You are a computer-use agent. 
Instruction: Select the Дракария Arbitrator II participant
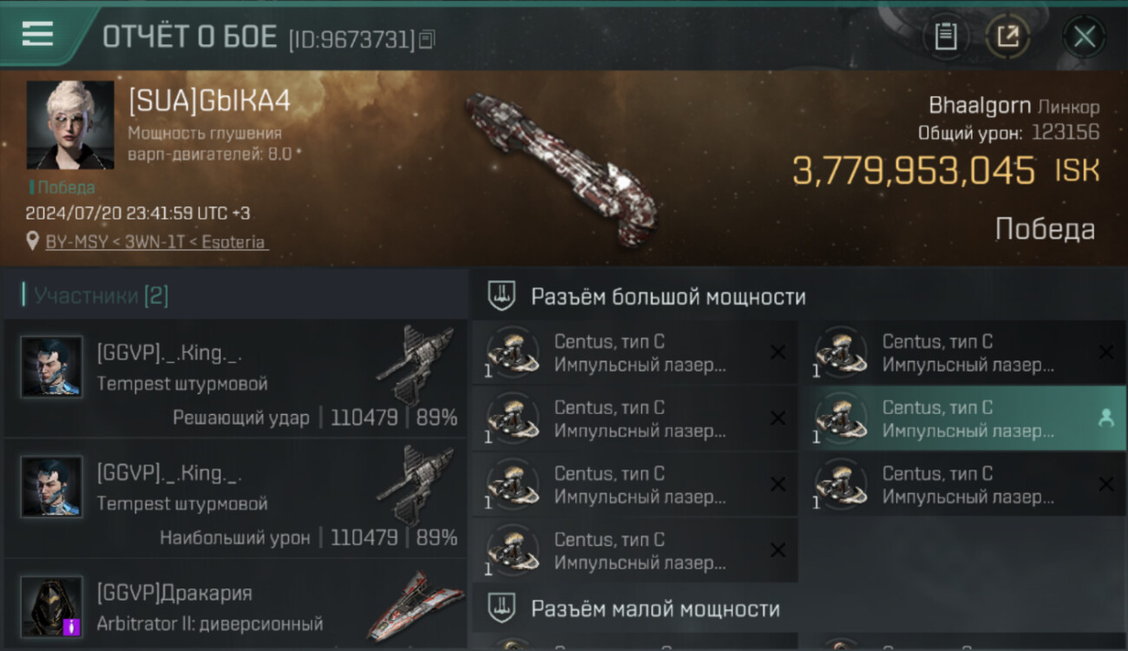point(235,605)
